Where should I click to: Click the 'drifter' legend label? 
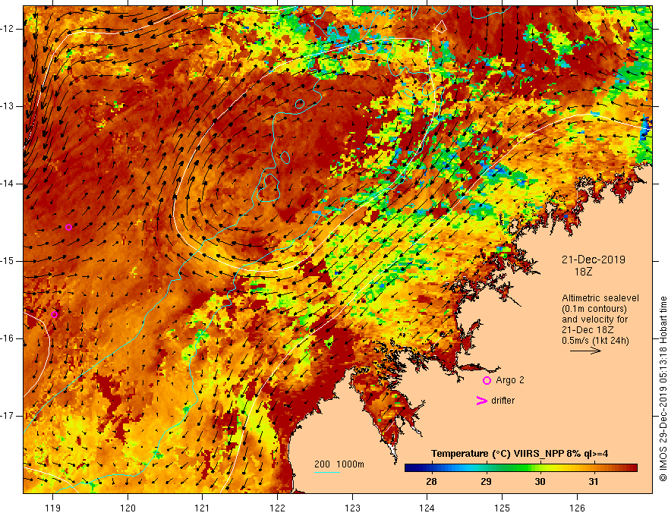503,401
